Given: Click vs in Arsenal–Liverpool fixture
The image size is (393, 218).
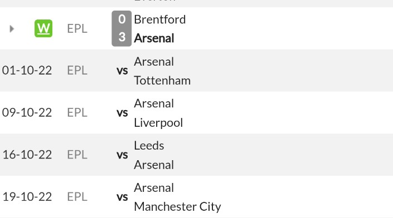Looking at the screenshot, I should tap(122, 113).
